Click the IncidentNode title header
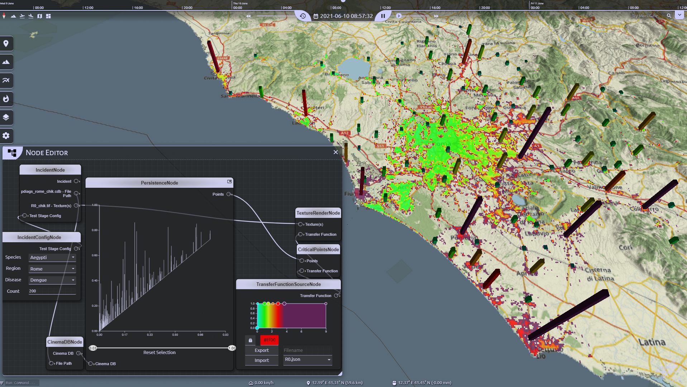This screenshot has width=687, height=387. [50, 170]
